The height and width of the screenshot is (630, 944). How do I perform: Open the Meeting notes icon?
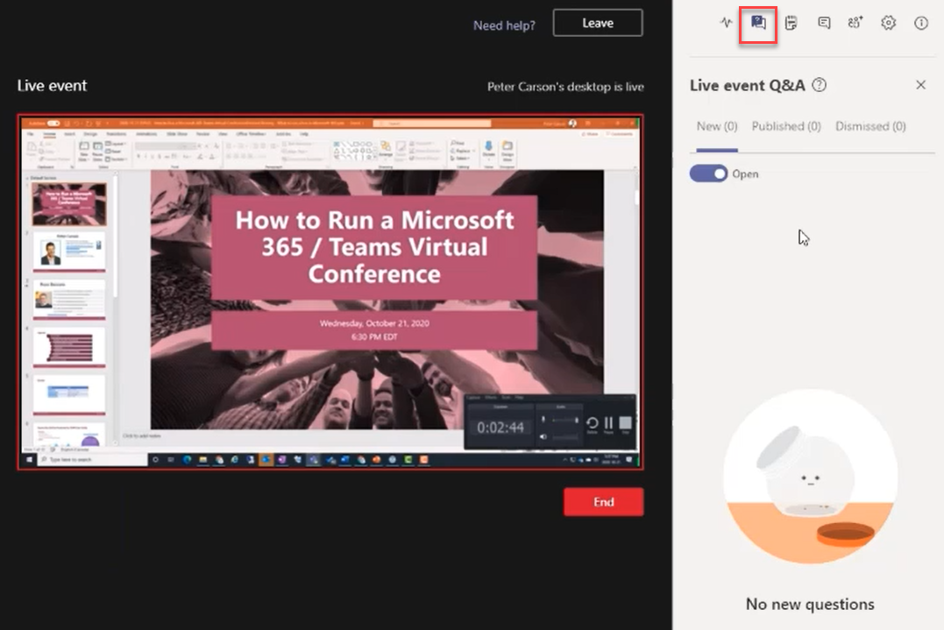791,23
